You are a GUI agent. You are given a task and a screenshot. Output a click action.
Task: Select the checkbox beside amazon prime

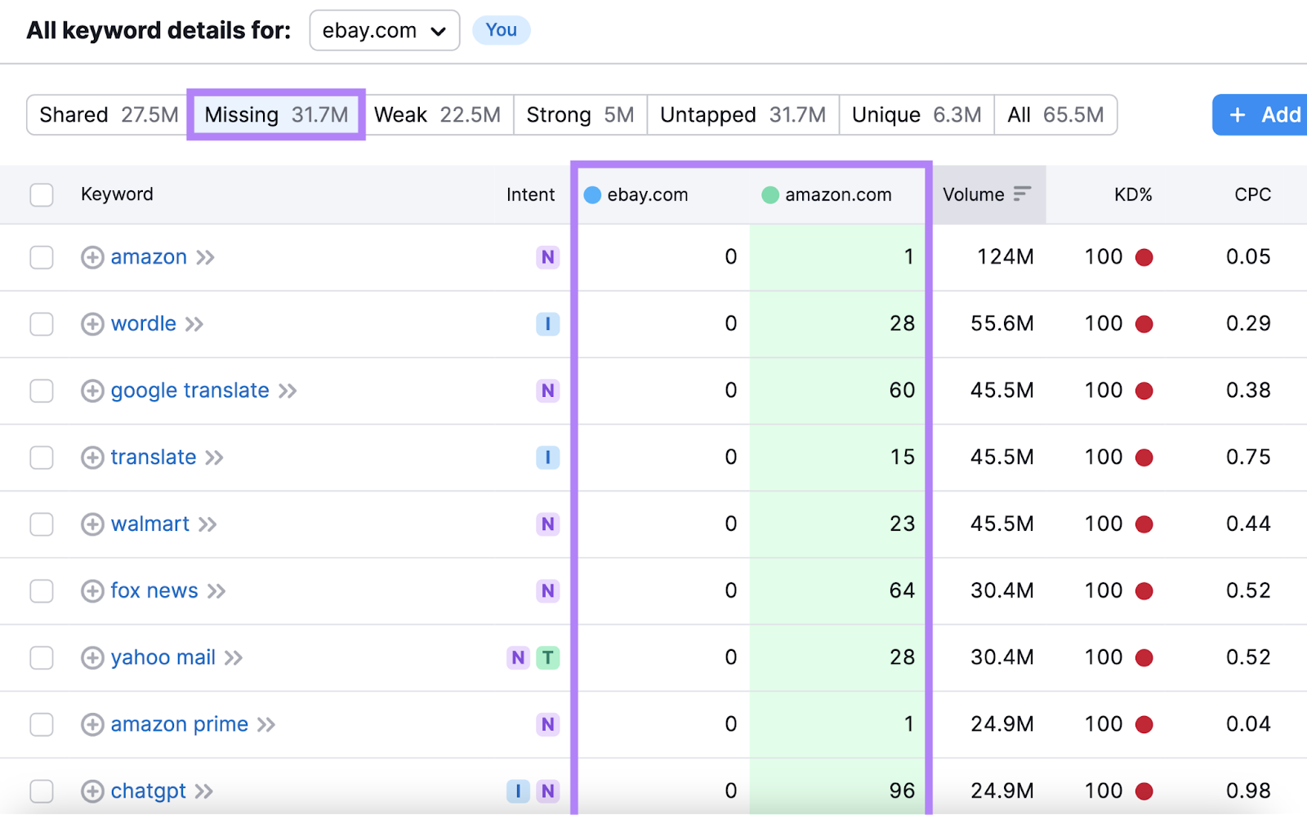[41, 724]
